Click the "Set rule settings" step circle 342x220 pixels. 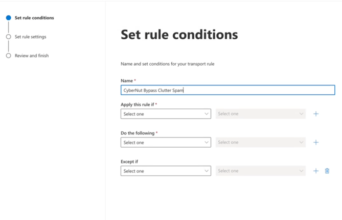pyautogui.click(x=9, y=37)
